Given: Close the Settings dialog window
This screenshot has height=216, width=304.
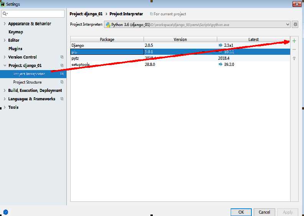Looking at the screenshot, I should [297, 4].
